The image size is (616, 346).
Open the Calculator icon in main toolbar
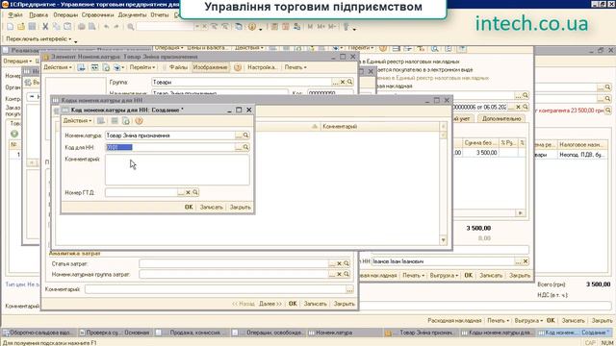[274, 27]
